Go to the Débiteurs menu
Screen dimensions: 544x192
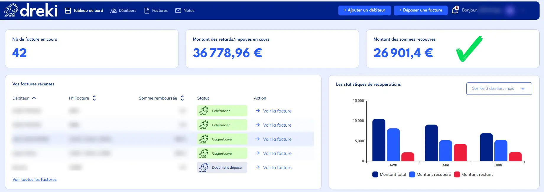(127, 11)
